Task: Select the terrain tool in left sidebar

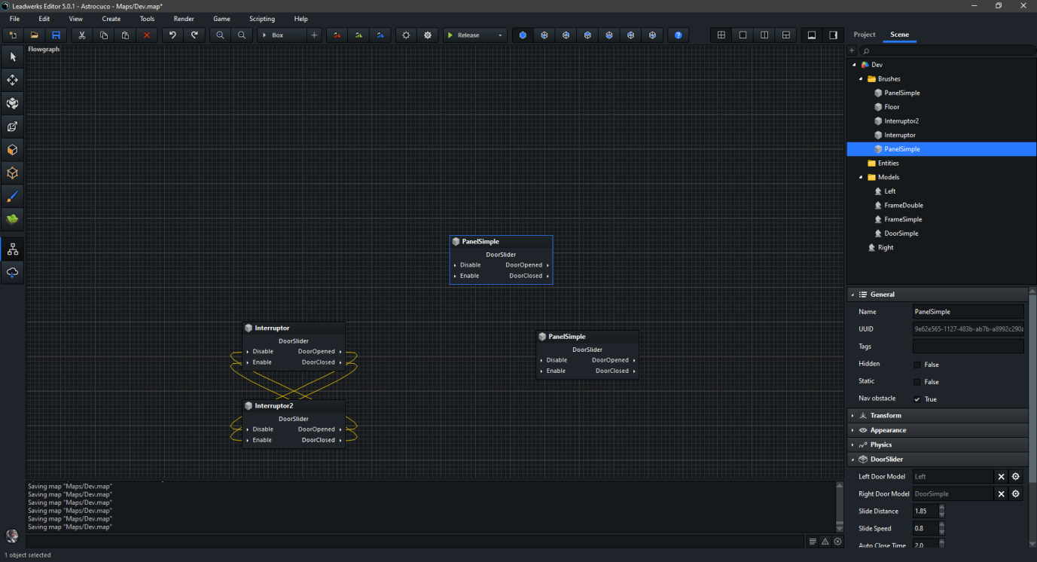Action: point(13,219)
